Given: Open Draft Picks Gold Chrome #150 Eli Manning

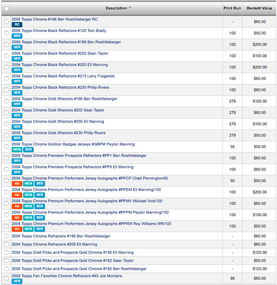Looking at the screenshot, I should (72, 252).
